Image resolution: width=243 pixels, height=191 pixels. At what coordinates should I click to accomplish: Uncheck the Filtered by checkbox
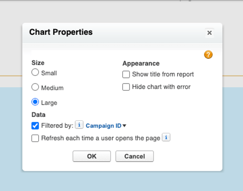pyautogui.click(x=35, y=126)
